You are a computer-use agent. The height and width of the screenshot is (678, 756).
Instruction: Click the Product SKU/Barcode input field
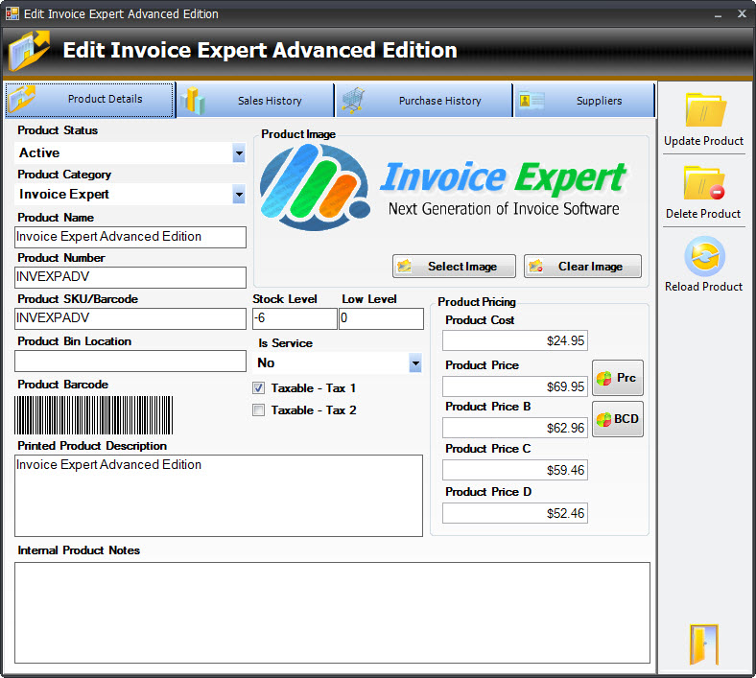[130, 318]
